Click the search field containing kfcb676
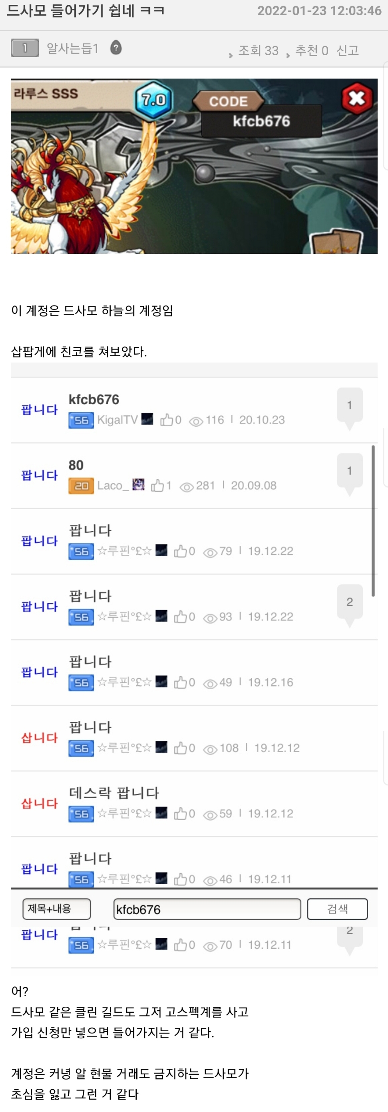The image size is (388, 1112). click(207, 909)
